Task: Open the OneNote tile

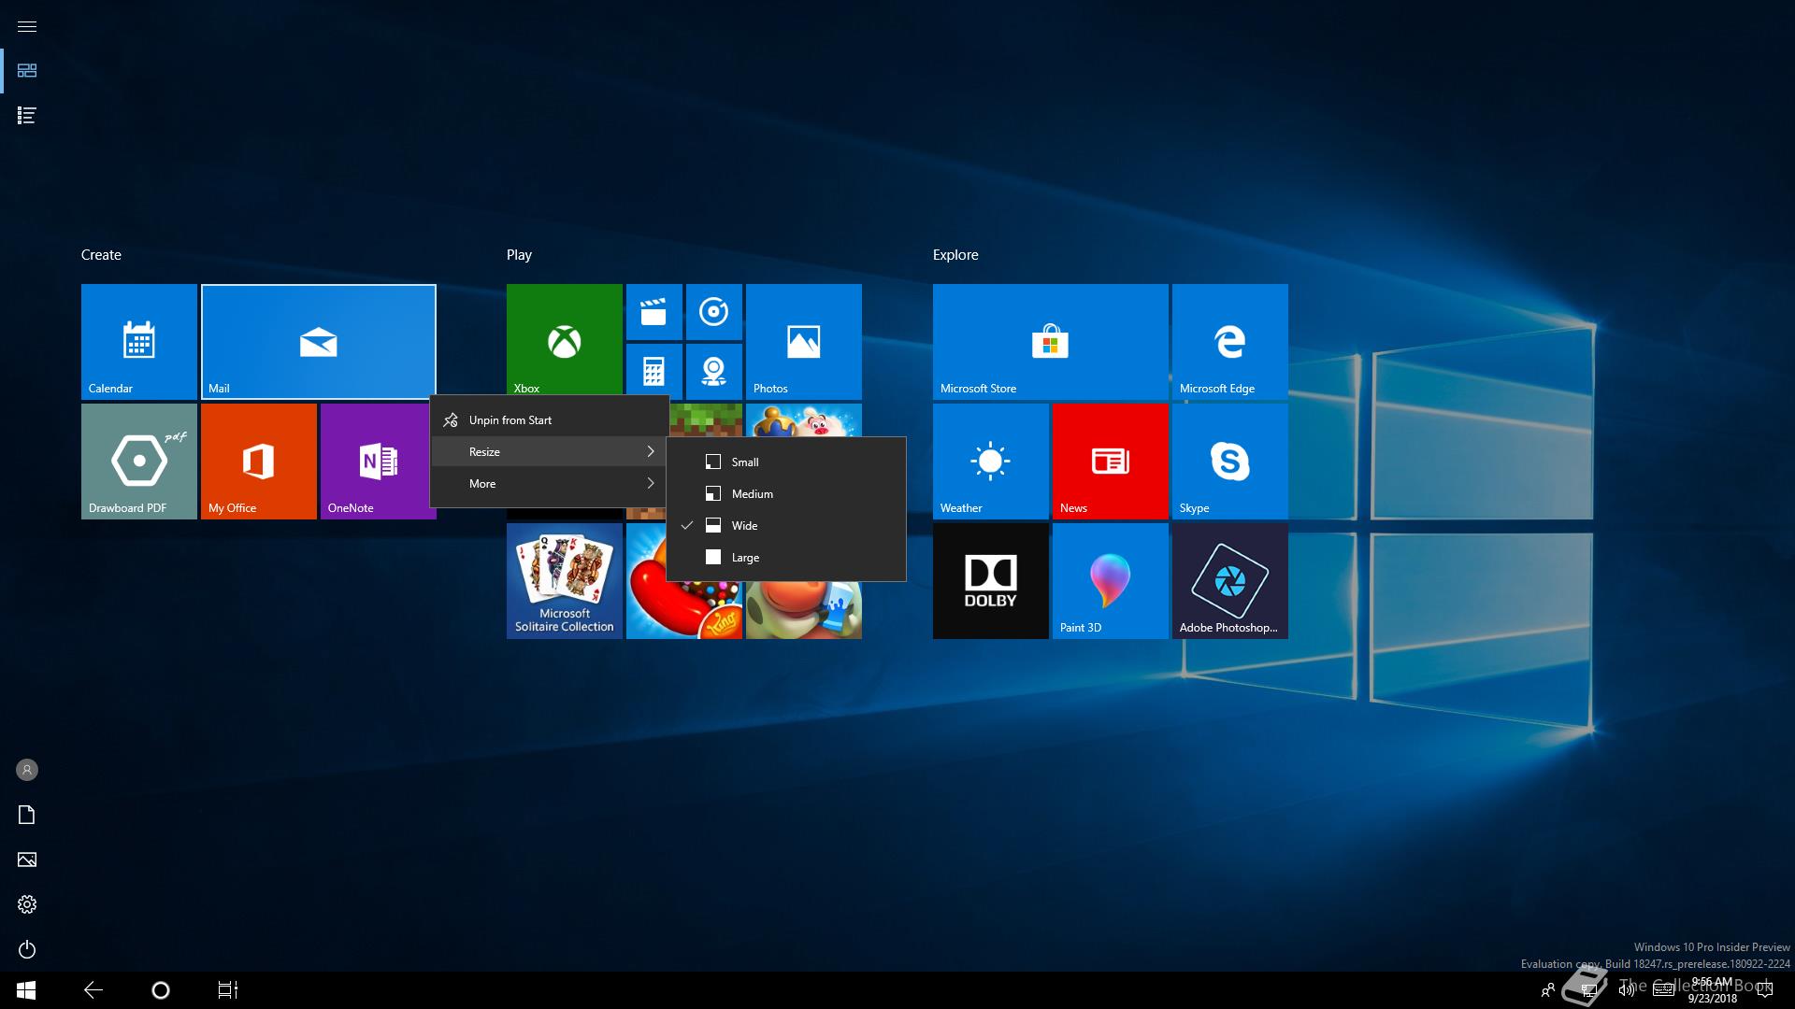Action: coord(376,462)
